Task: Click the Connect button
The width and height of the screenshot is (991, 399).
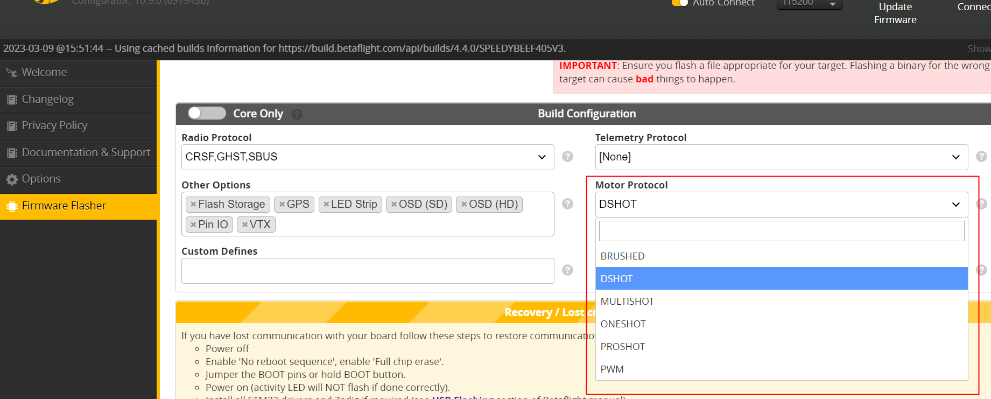Action: coord(974,7)
